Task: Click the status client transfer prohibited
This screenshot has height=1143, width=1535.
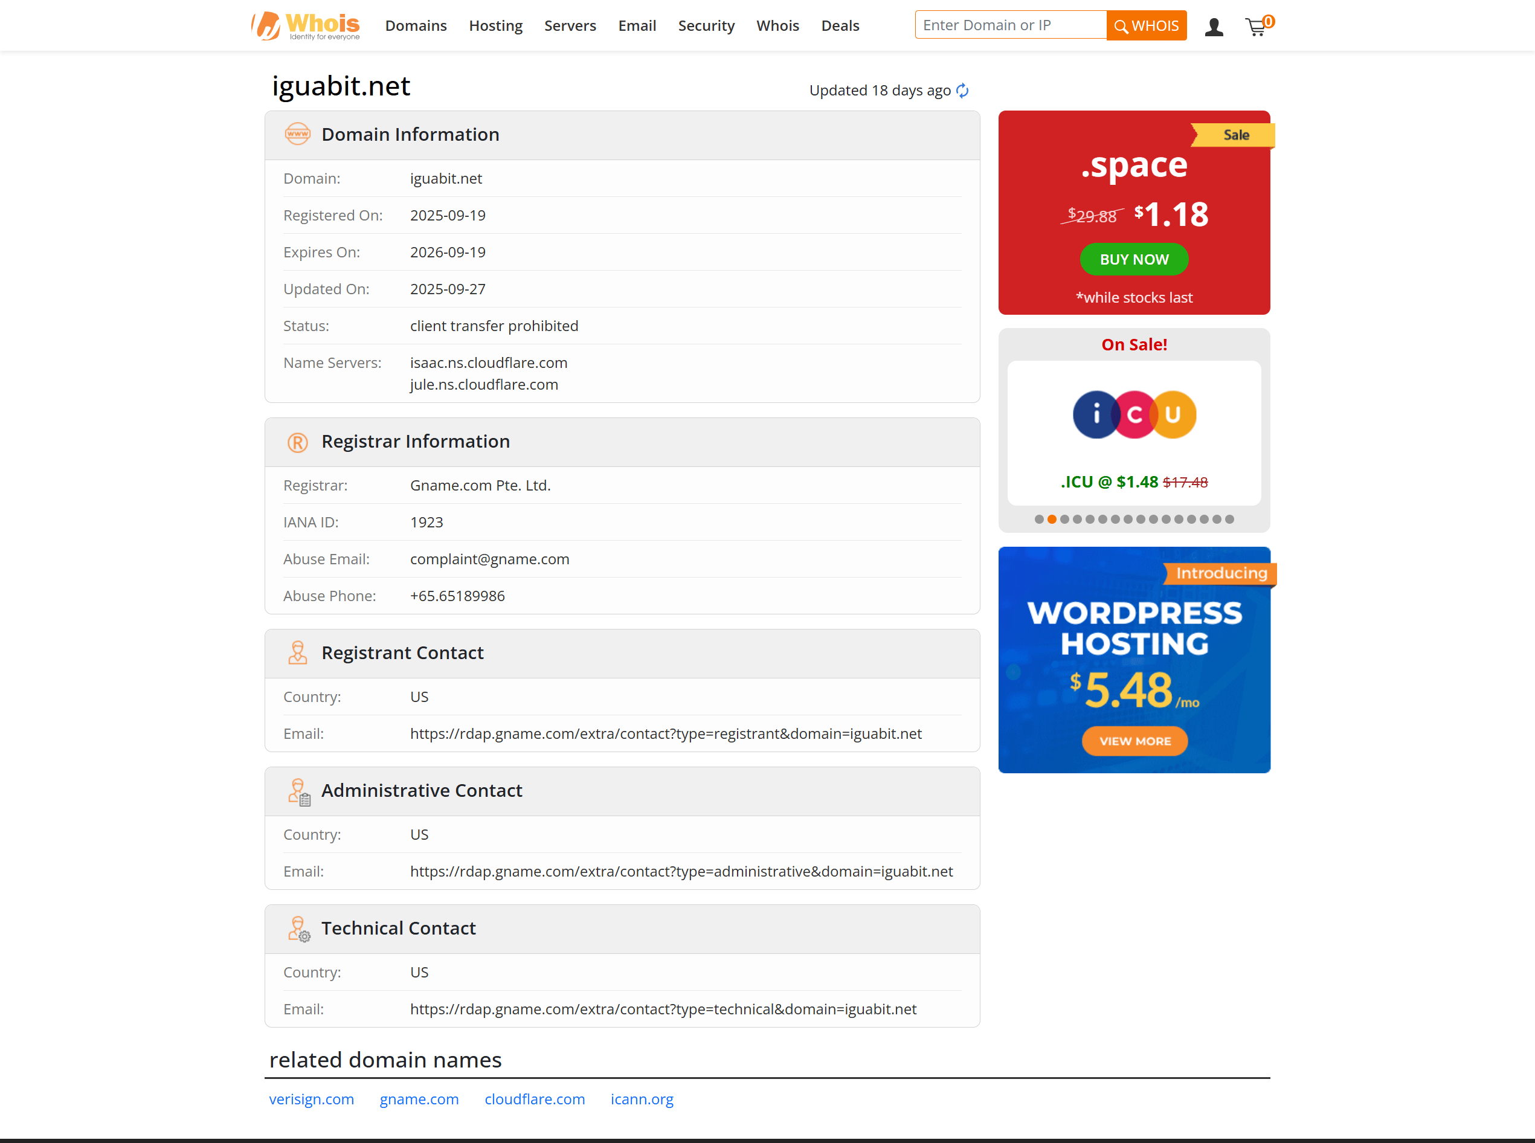Action: 494,326
